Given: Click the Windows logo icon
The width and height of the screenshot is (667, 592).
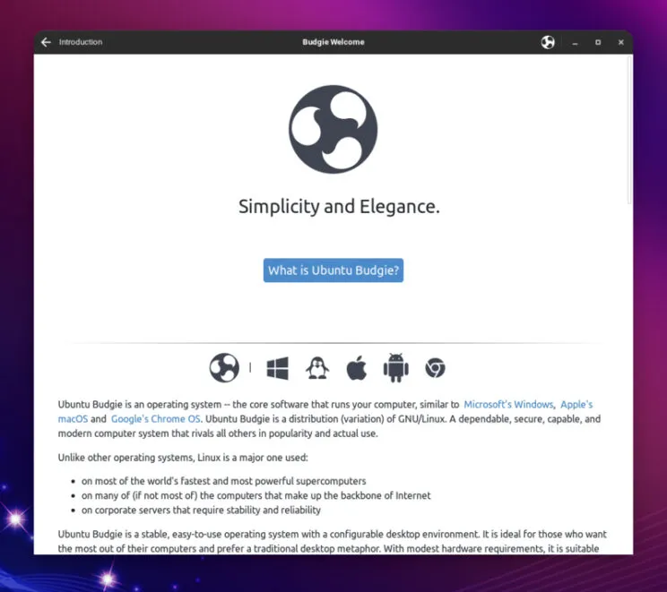Looking at the screenshot, I should click(277, 367).
